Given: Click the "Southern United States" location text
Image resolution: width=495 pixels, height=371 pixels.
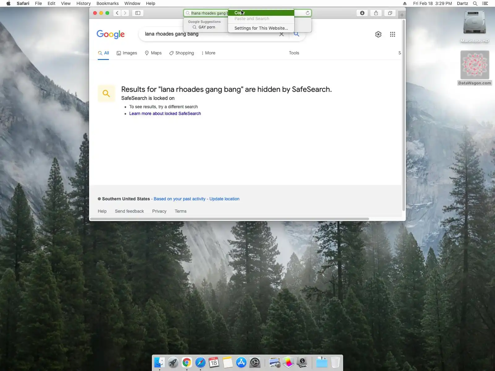Looking at the screenshot, I should (x=126, y=199).
